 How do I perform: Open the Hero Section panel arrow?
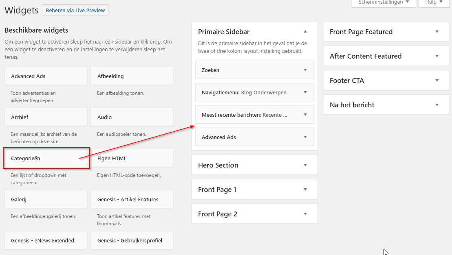[305, 165]
